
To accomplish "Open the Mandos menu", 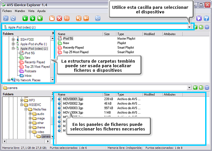I will click(x=20, y=11).
